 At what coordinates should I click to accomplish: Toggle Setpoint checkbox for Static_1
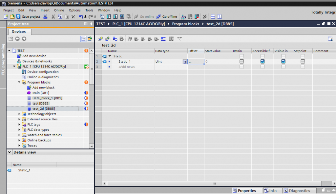303,62
